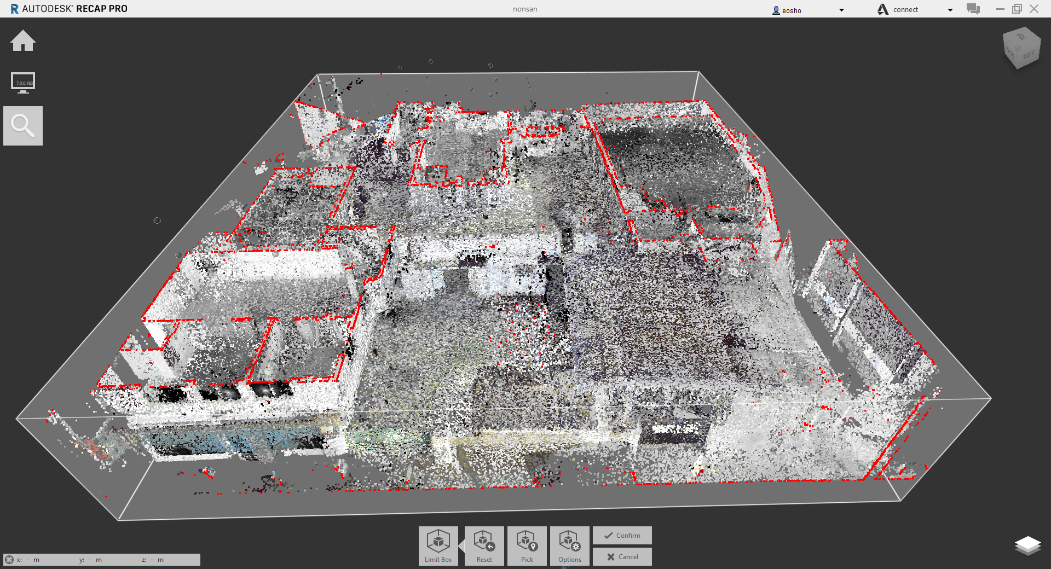Select the Limit Box tool
Viewport: 1051px width, 569px height.
(438, 545)
